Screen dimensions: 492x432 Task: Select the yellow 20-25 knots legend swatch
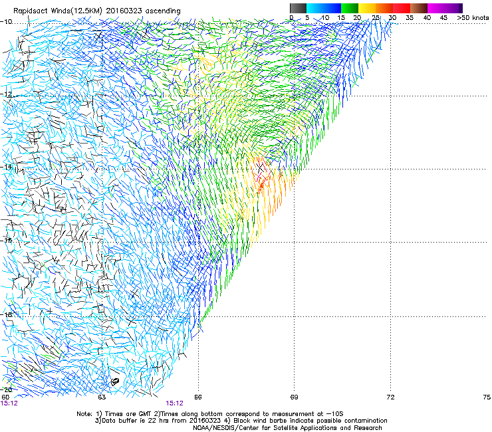coord(367,8)
